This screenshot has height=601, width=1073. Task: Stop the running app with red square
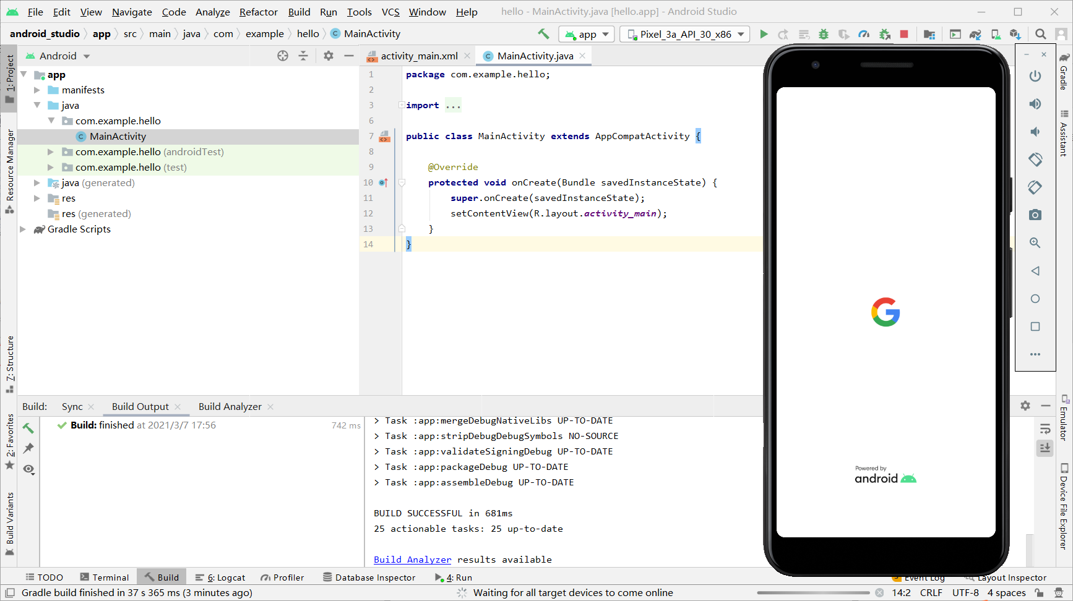[904, 34]
